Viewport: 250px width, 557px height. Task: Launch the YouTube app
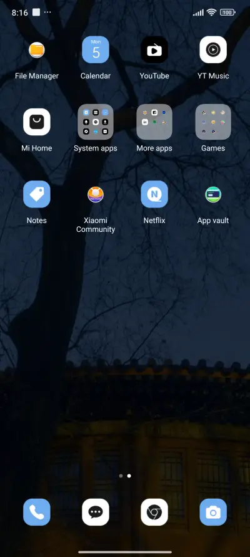point(154,49)
